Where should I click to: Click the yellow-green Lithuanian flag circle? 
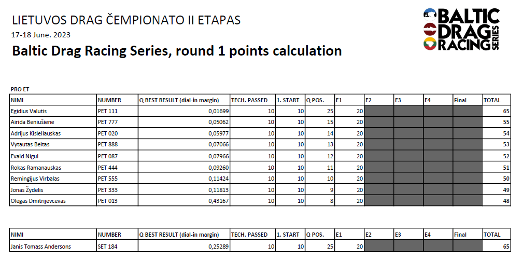429,44
